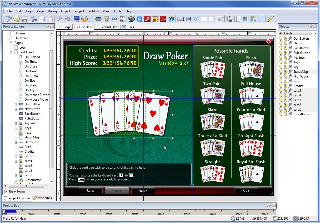The image size is (320, 223).
Task: Insert a web browser object icon
Action: (171, 19)
